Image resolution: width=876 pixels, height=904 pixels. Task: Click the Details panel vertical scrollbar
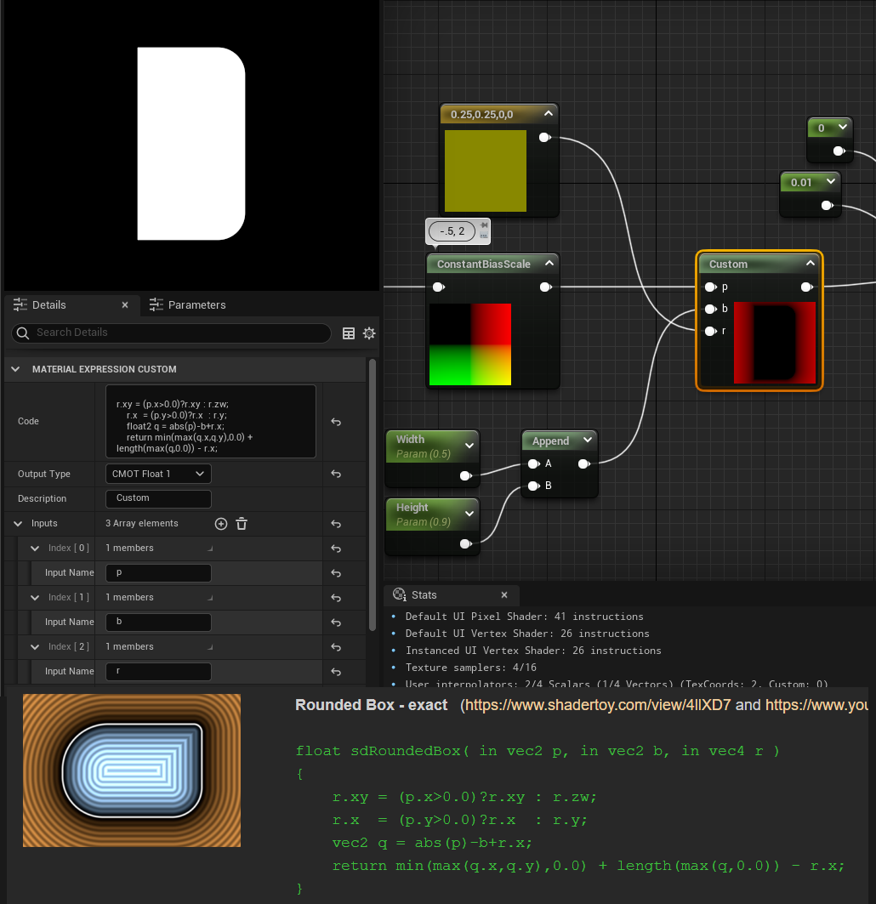(373, 494)
